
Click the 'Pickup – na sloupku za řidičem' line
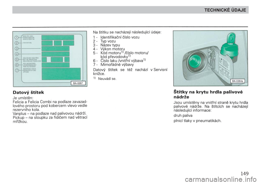coord(50,118)
